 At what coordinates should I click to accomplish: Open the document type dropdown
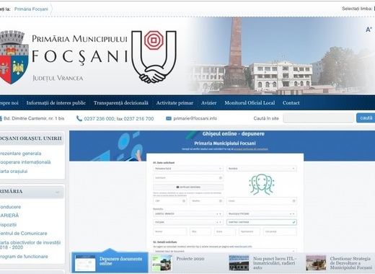pos(225,251)
